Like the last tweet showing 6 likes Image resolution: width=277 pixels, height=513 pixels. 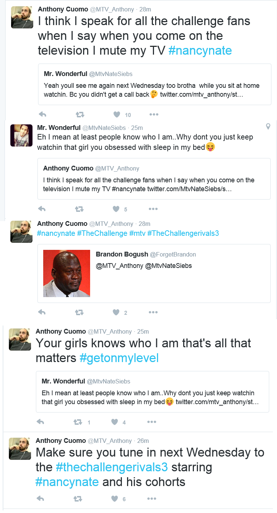point(114,499)
